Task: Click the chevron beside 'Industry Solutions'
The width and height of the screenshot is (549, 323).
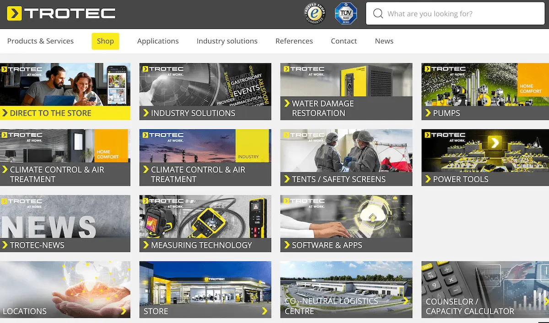Action: 146,113
